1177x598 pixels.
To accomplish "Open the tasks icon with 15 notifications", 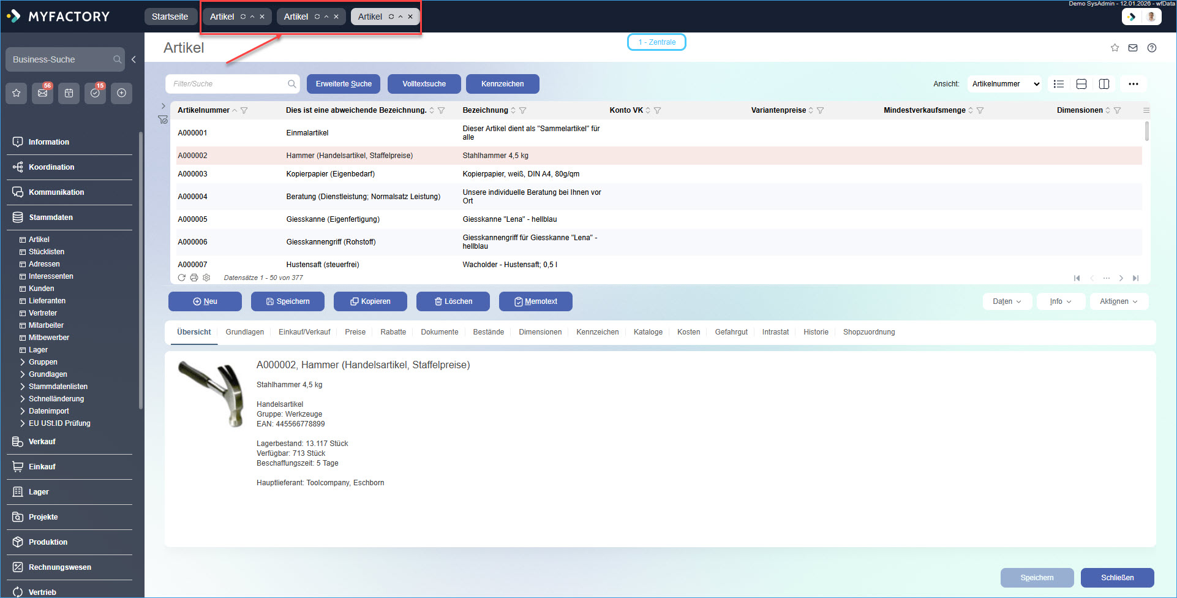I will pyautogui.click(x=95, y=93).
